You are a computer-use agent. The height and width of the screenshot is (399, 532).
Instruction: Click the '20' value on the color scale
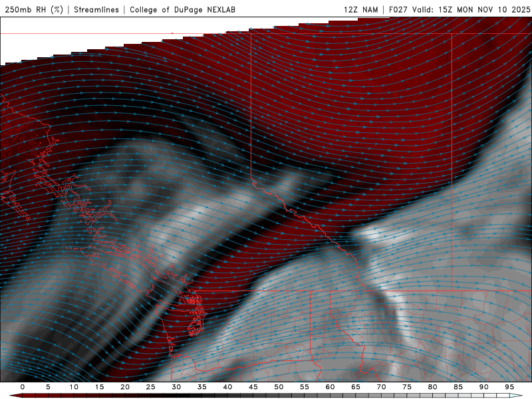tap(125, 387)
